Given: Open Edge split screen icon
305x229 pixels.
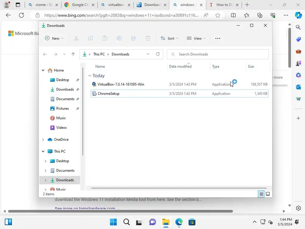Looking at the screenshot, I should click(233, 15).
